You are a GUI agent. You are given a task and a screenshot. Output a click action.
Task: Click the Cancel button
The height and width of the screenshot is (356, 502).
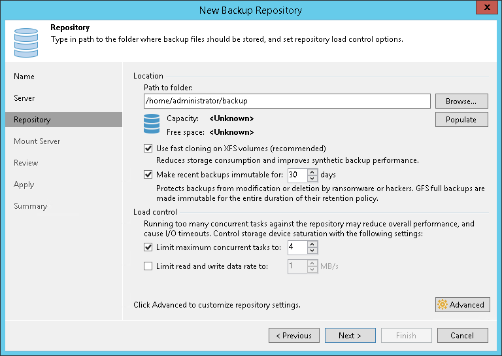point(462,336)
